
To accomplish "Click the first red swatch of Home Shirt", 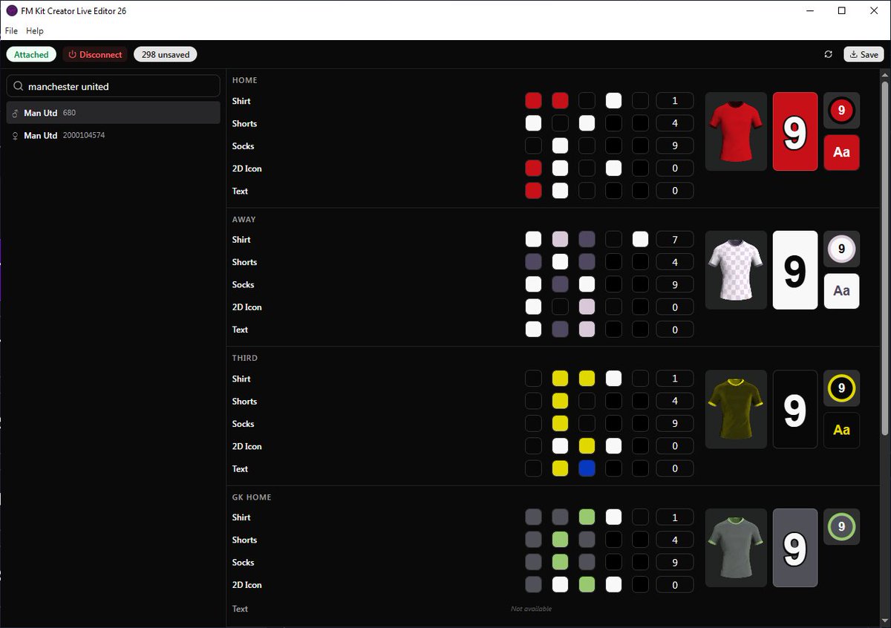I will click(533, 101).
